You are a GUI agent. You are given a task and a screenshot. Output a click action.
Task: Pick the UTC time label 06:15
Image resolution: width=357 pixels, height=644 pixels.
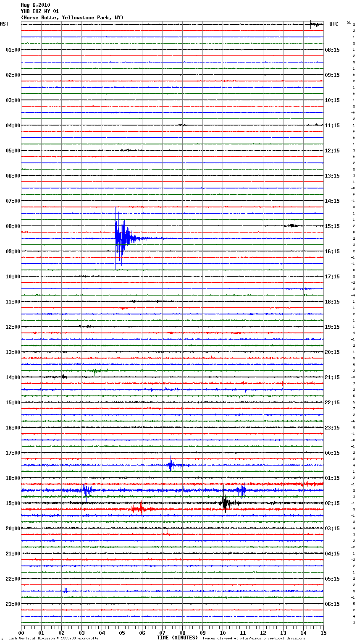coord(332,604)
